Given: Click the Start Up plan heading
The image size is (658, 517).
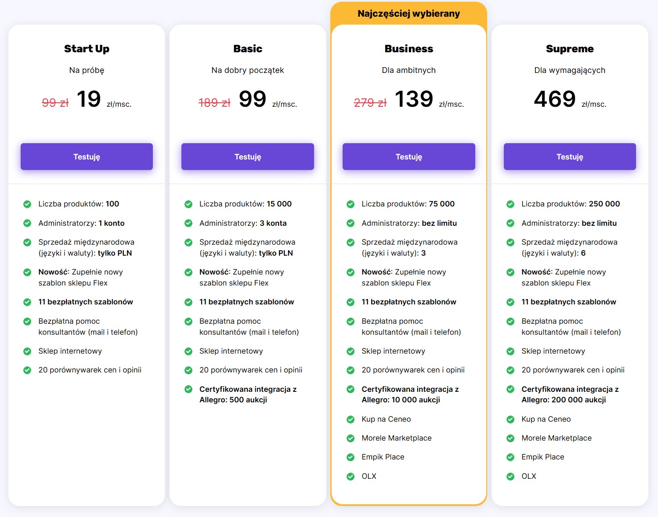Looking at the screenshot, I should click(87, 49).
